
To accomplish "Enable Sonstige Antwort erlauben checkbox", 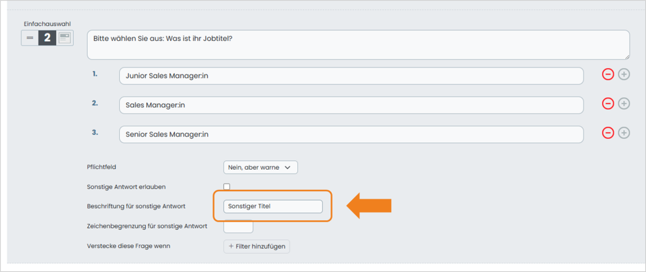I will (226, 187).
